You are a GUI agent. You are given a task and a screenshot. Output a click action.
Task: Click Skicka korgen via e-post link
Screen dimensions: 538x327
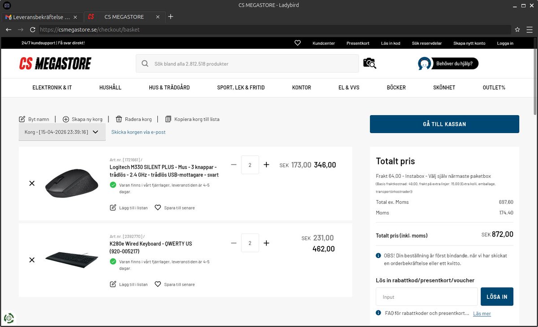(139, 132)
